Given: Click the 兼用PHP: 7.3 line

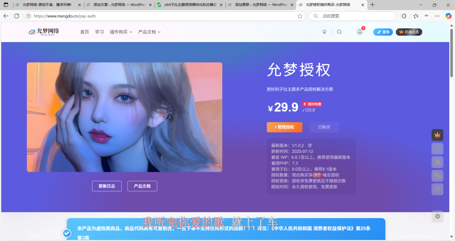Looking at the screenshot, I should click(x=284, y=163).
